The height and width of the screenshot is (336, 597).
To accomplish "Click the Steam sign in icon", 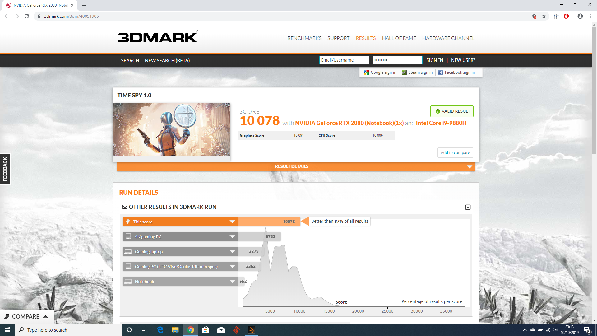I will click(404, 72).
